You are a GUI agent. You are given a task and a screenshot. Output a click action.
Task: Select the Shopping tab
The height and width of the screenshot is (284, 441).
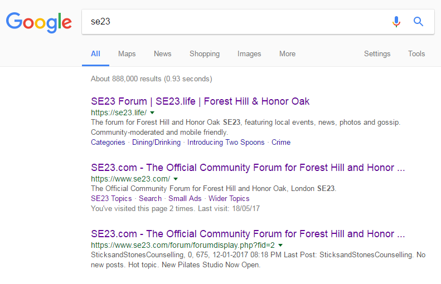204,54
